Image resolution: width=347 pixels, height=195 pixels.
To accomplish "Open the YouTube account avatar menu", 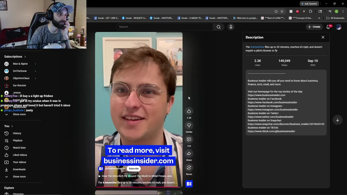I will click(339, 27).
